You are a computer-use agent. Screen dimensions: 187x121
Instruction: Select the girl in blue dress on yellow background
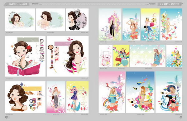[x=77, y=97]
